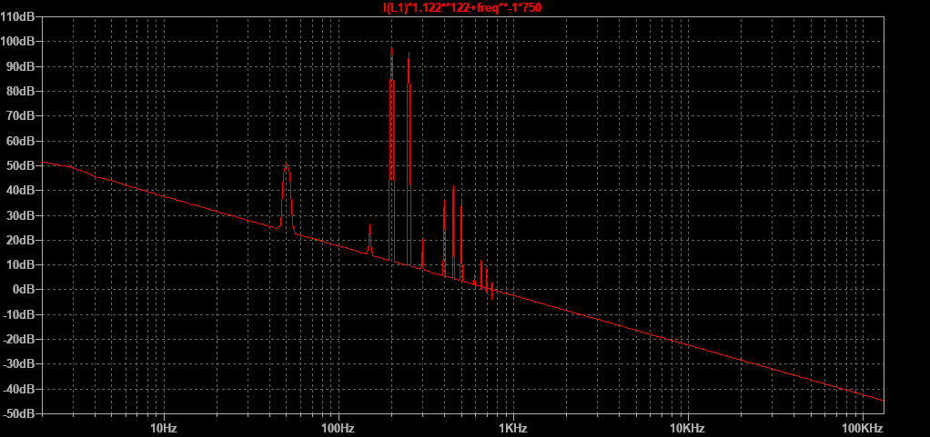Click the 60dB axis label

(21, 141)
